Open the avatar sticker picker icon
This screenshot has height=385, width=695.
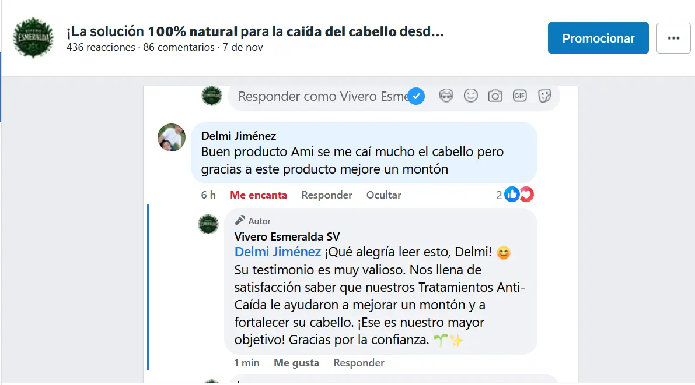pyautogui.click(x=446, y=96)
